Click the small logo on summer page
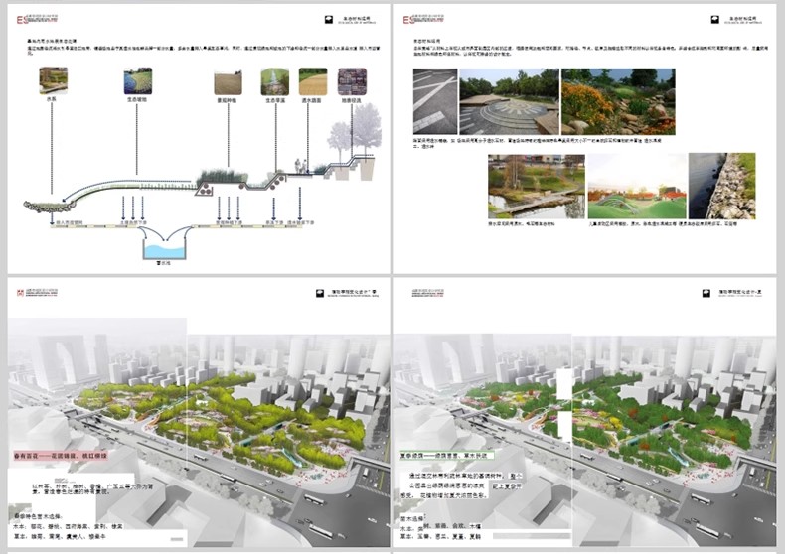This screenshot has height=554, width=785. (x=428, y=293)
